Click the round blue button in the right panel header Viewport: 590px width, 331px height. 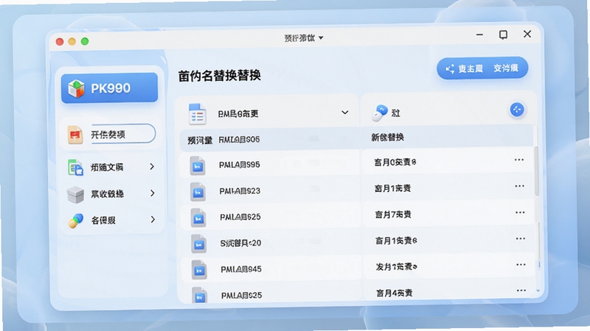(517, 110)
